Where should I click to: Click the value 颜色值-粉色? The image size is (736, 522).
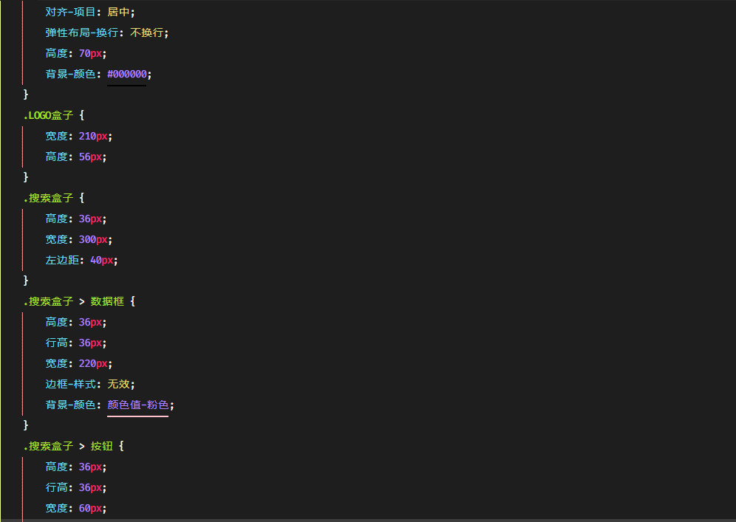(138, 405)
